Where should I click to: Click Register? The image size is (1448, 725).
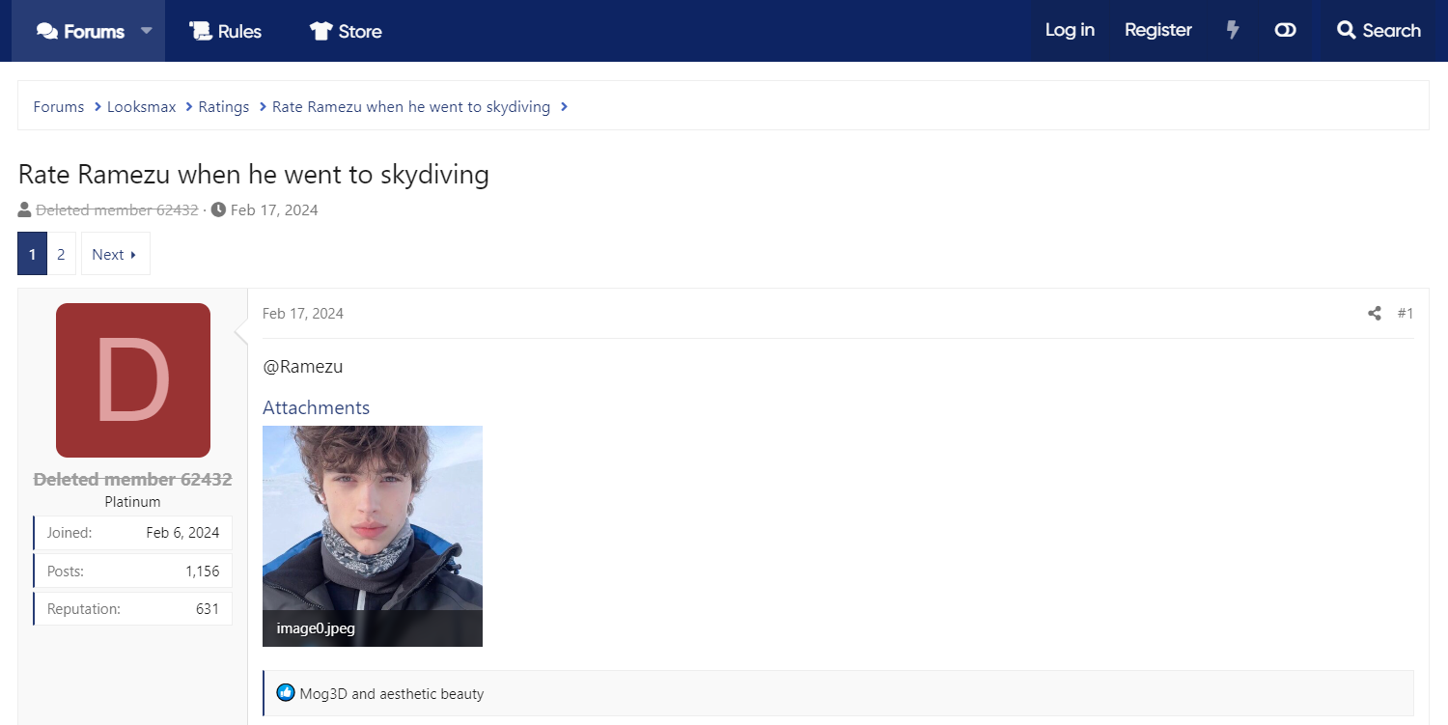1157,30
